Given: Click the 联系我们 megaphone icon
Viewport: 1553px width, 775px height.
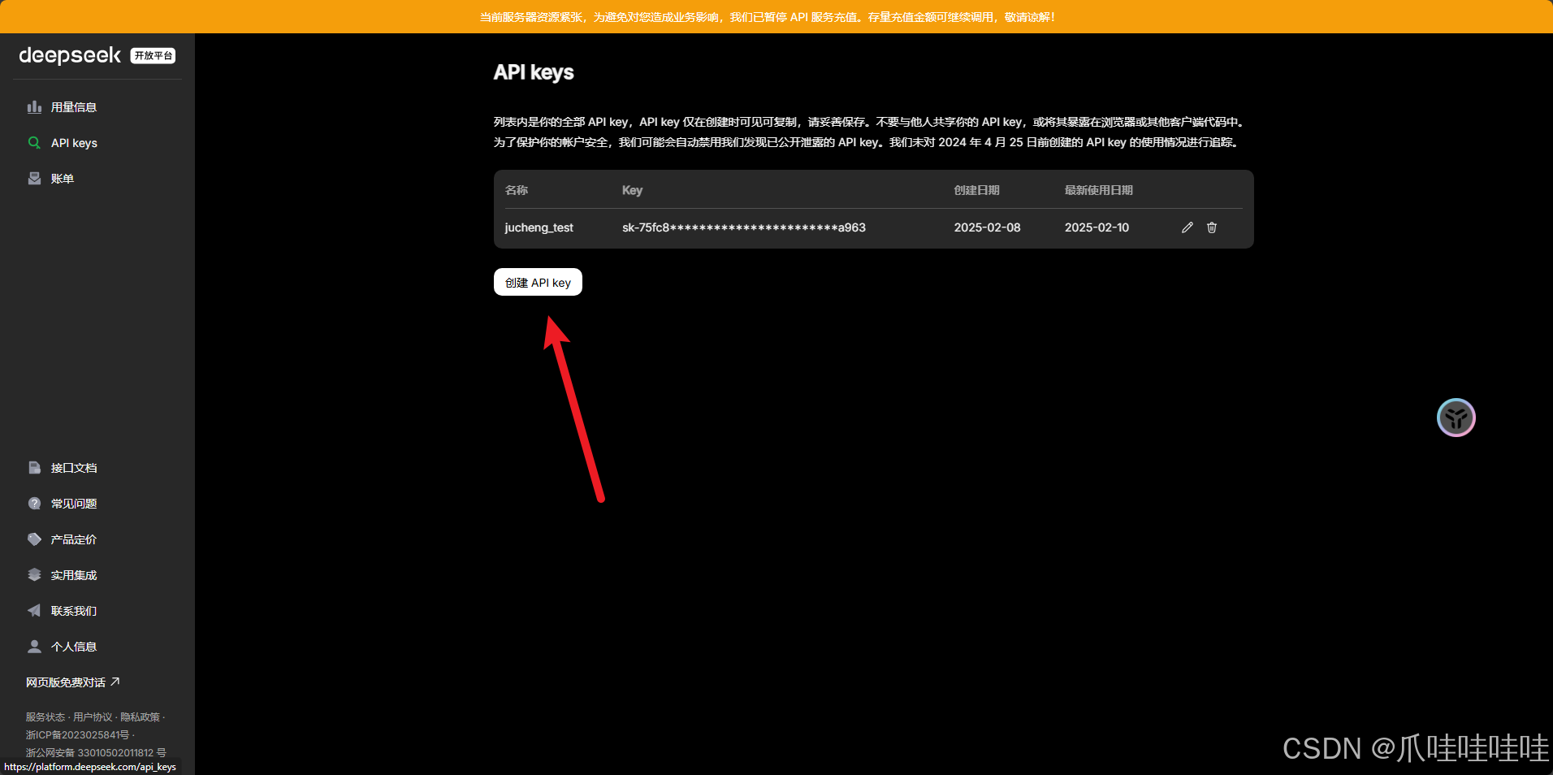Looking at the screenshot, I should point(34,611).
